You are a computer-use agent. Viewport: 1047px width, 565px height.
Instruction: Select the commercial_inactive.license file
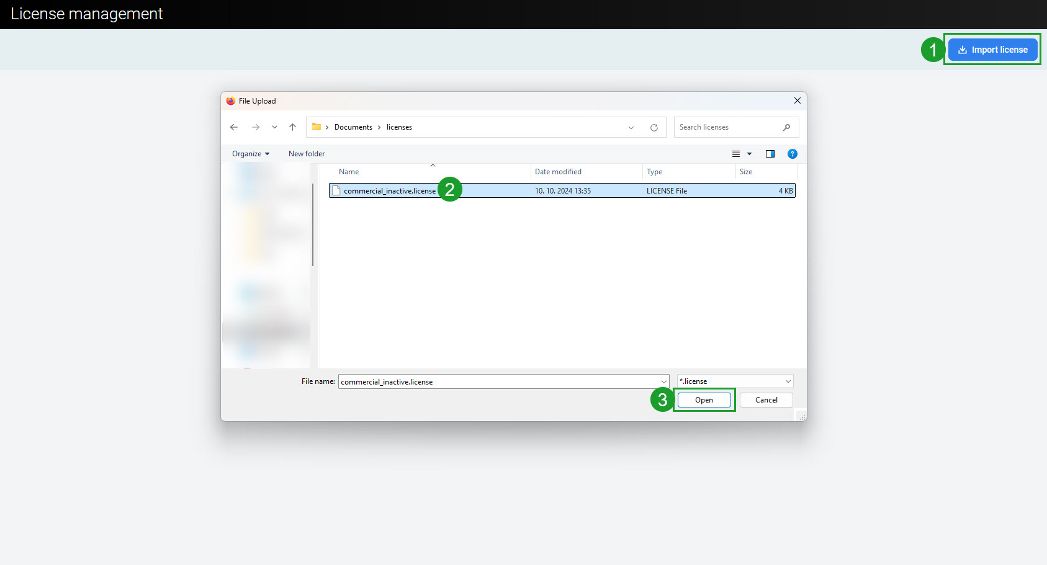pyautogui.click(x=389, y=191)
